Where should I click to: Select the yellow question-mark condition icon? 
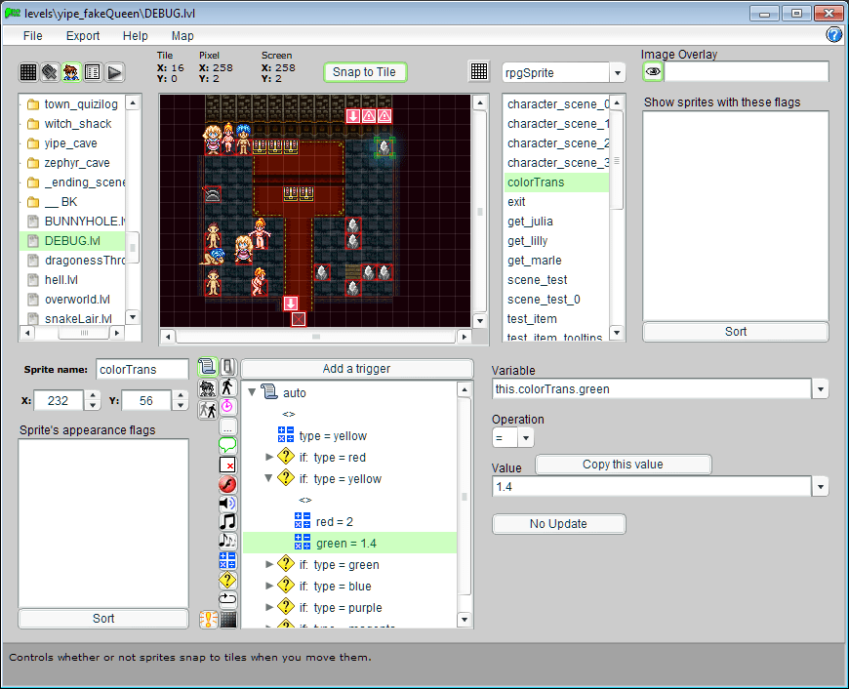(x=227, y=579)
